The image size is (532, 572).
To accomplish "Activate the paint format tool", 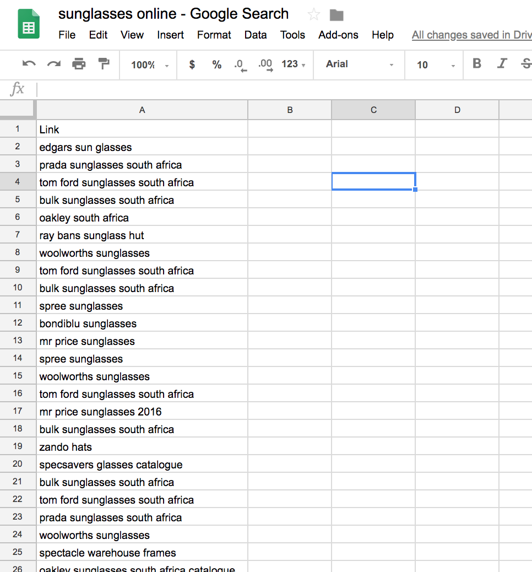I will (x=104, y=64).
